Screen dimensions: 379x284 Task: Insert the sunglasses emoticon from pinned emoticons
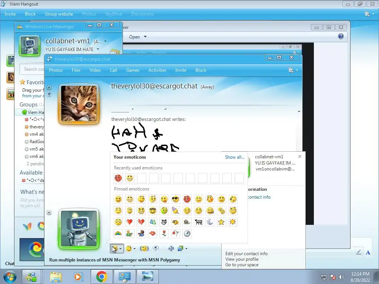pyautogui.click(x=175, y=199)
